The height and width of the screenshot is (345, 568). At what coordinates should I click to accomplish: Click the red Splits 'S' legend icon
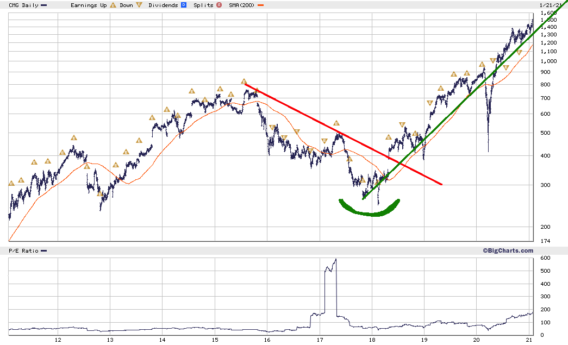pos(219,5)
